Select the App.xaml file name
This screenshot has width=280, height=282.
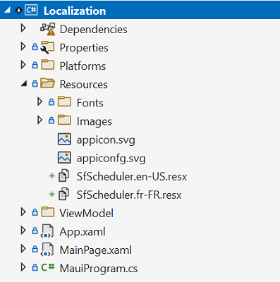click(x=83, y=232)
